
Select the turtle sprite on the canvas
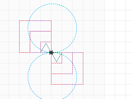click(x=51, y=53)
